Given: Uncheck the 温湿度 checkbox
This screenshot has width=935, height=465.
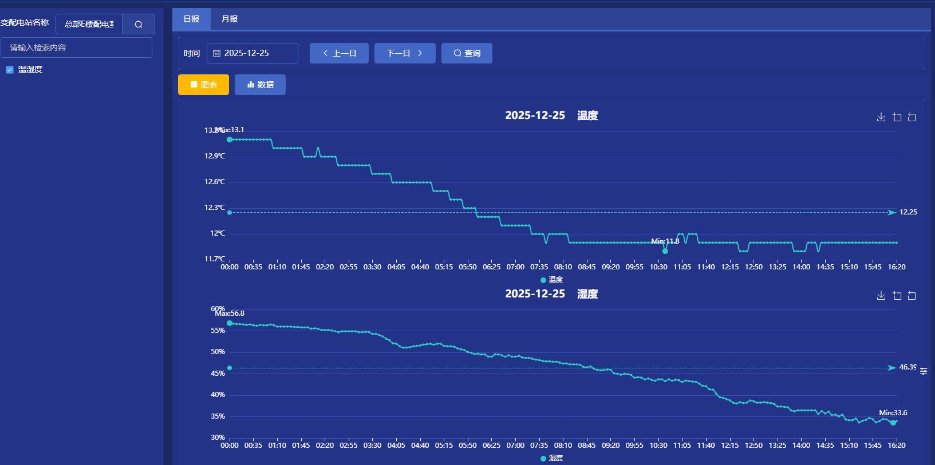Looking at the screenshot, I should click(x=10, y=70).
